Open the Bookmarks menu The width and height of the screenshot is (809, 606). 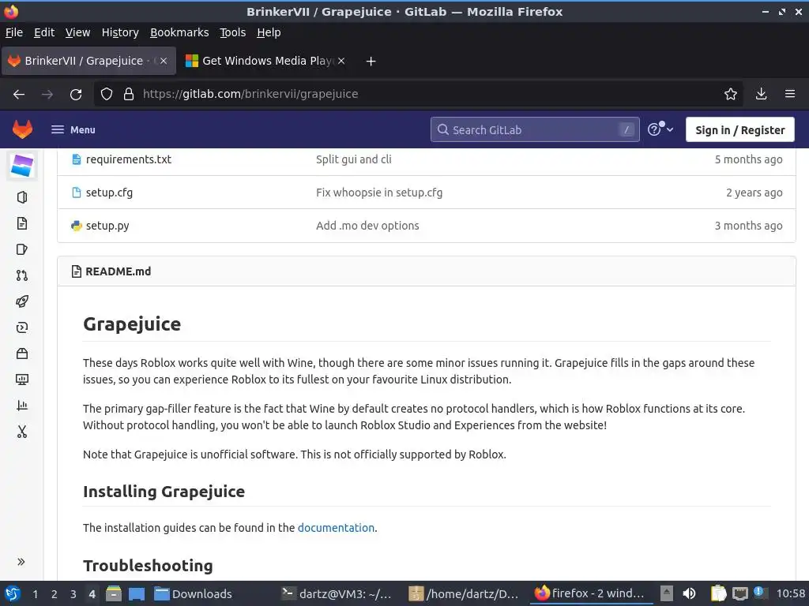click(x=179, y=32)
